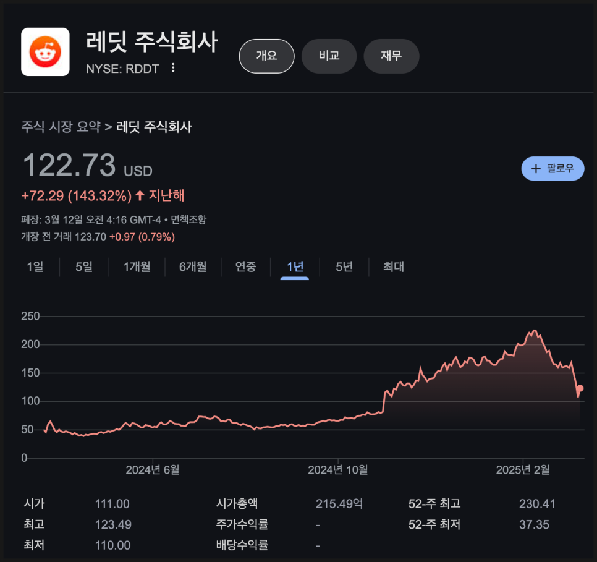597x562 pixels.
Task: Click the 최저 value 110.00
Action: click(x=112, y=545)
